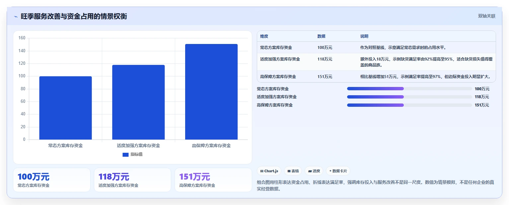Click the 说明 column header
The width and height of the screenshot is (509, 205).
coord(364,36)
